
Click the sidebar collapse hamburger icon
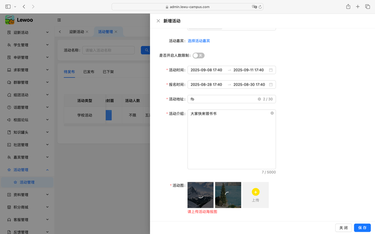pyautogui.click(x=59, y=20)
